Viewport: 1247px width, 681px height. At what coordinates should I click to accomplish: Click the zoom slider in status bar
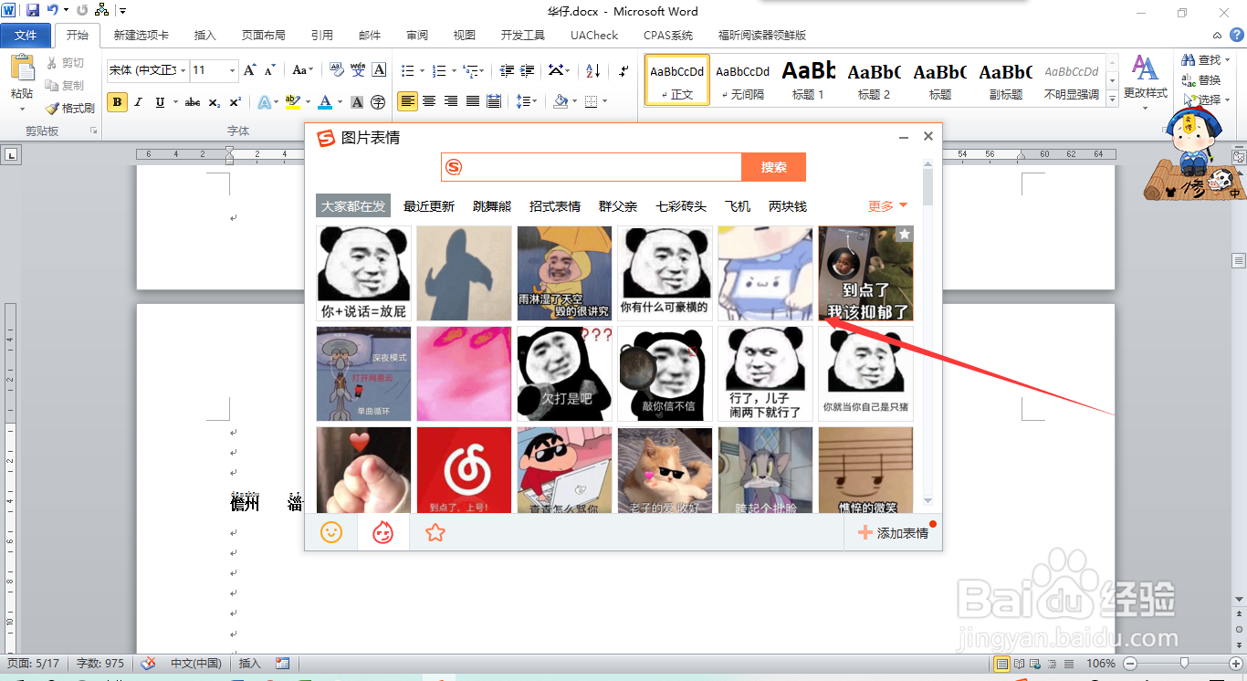[x=1185, y=664]
